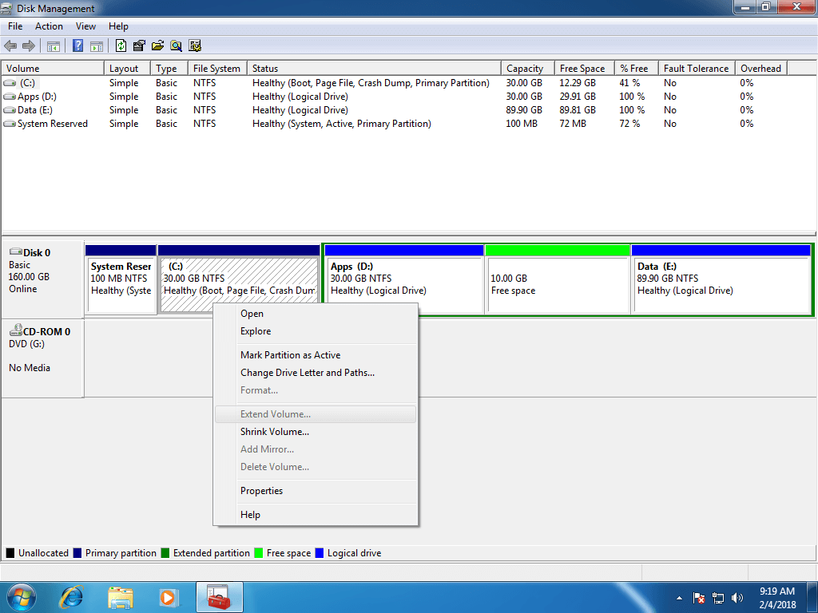Click the magnifying glass toolbar icon
Screen dimensions: 818x613
[x=177, y=45]
